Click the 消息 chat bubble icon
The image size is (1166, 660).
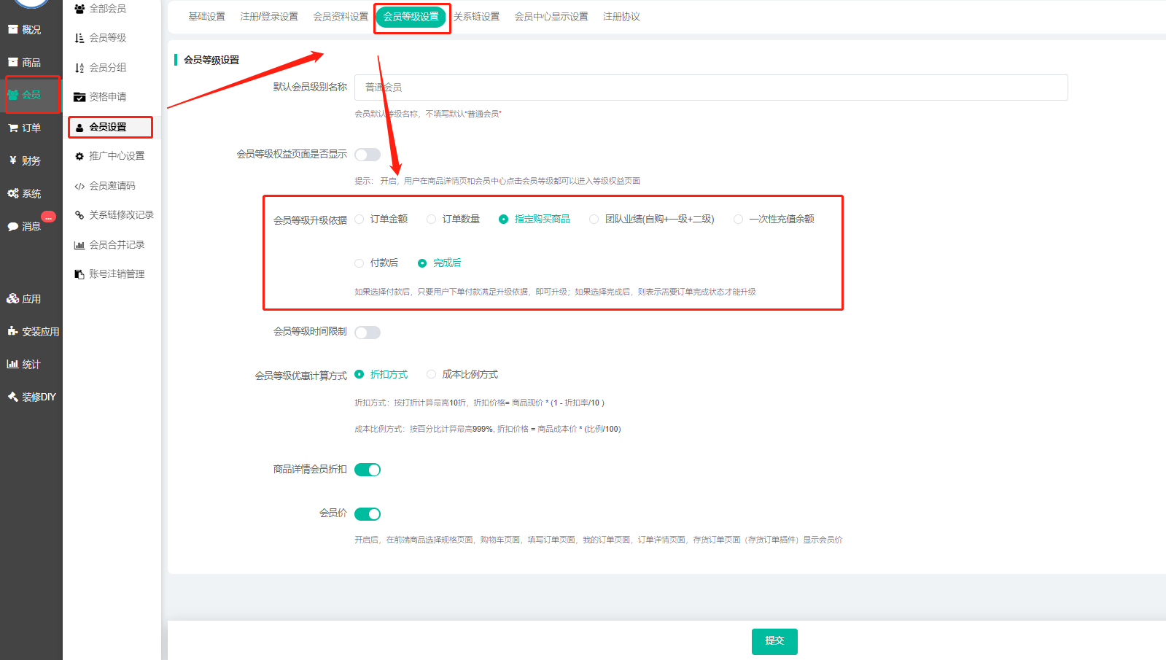[12, 227]
